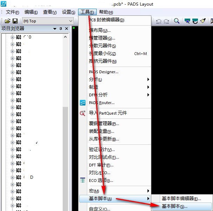Image resolution: width=213 pixels, height=211 pixels.
Task: Click the PADS Router menu icon
Action: point(83,103)
